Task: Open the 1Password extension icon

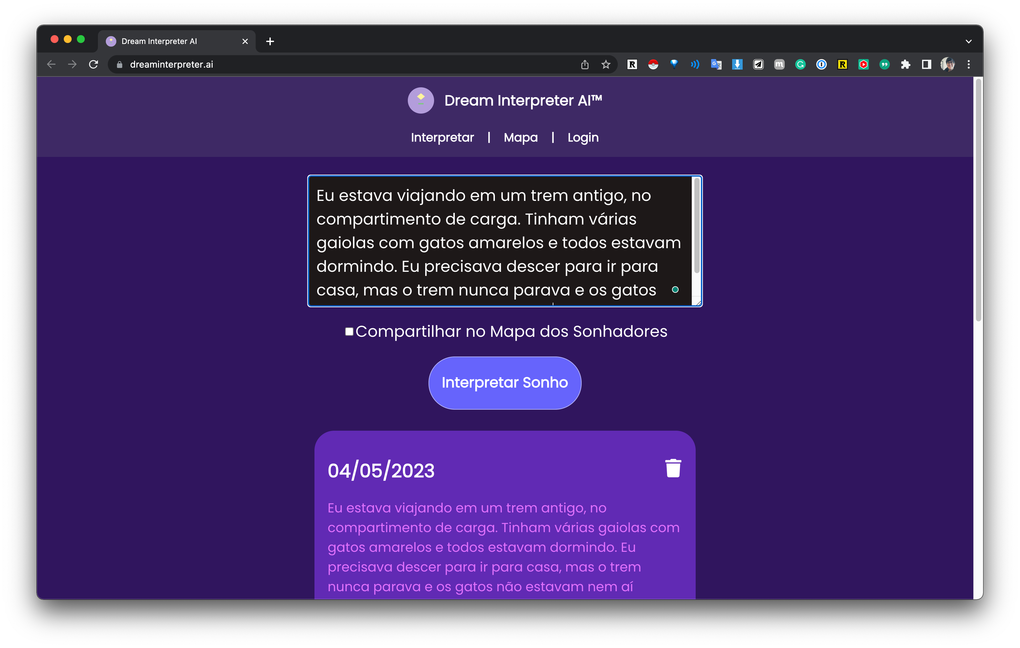Action: point(821,64)
